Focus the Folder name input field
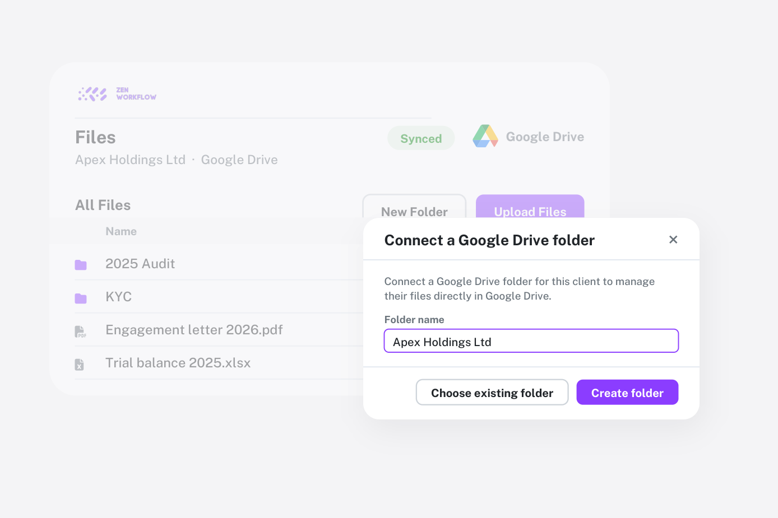778x518 pixels. tap(531, 341)
